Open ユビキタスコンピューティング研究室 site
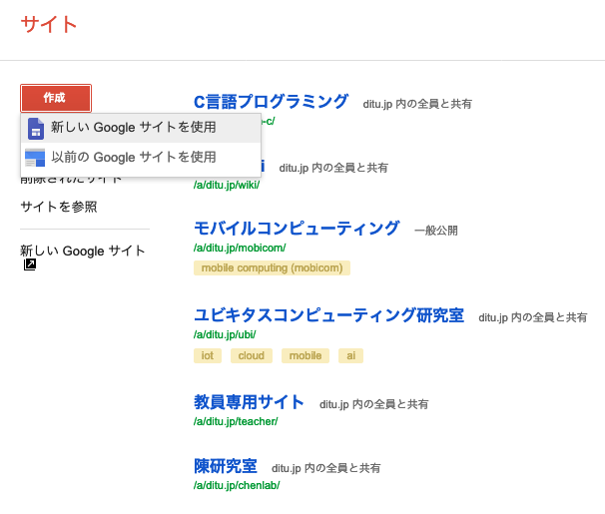 [x=328, y=315]
